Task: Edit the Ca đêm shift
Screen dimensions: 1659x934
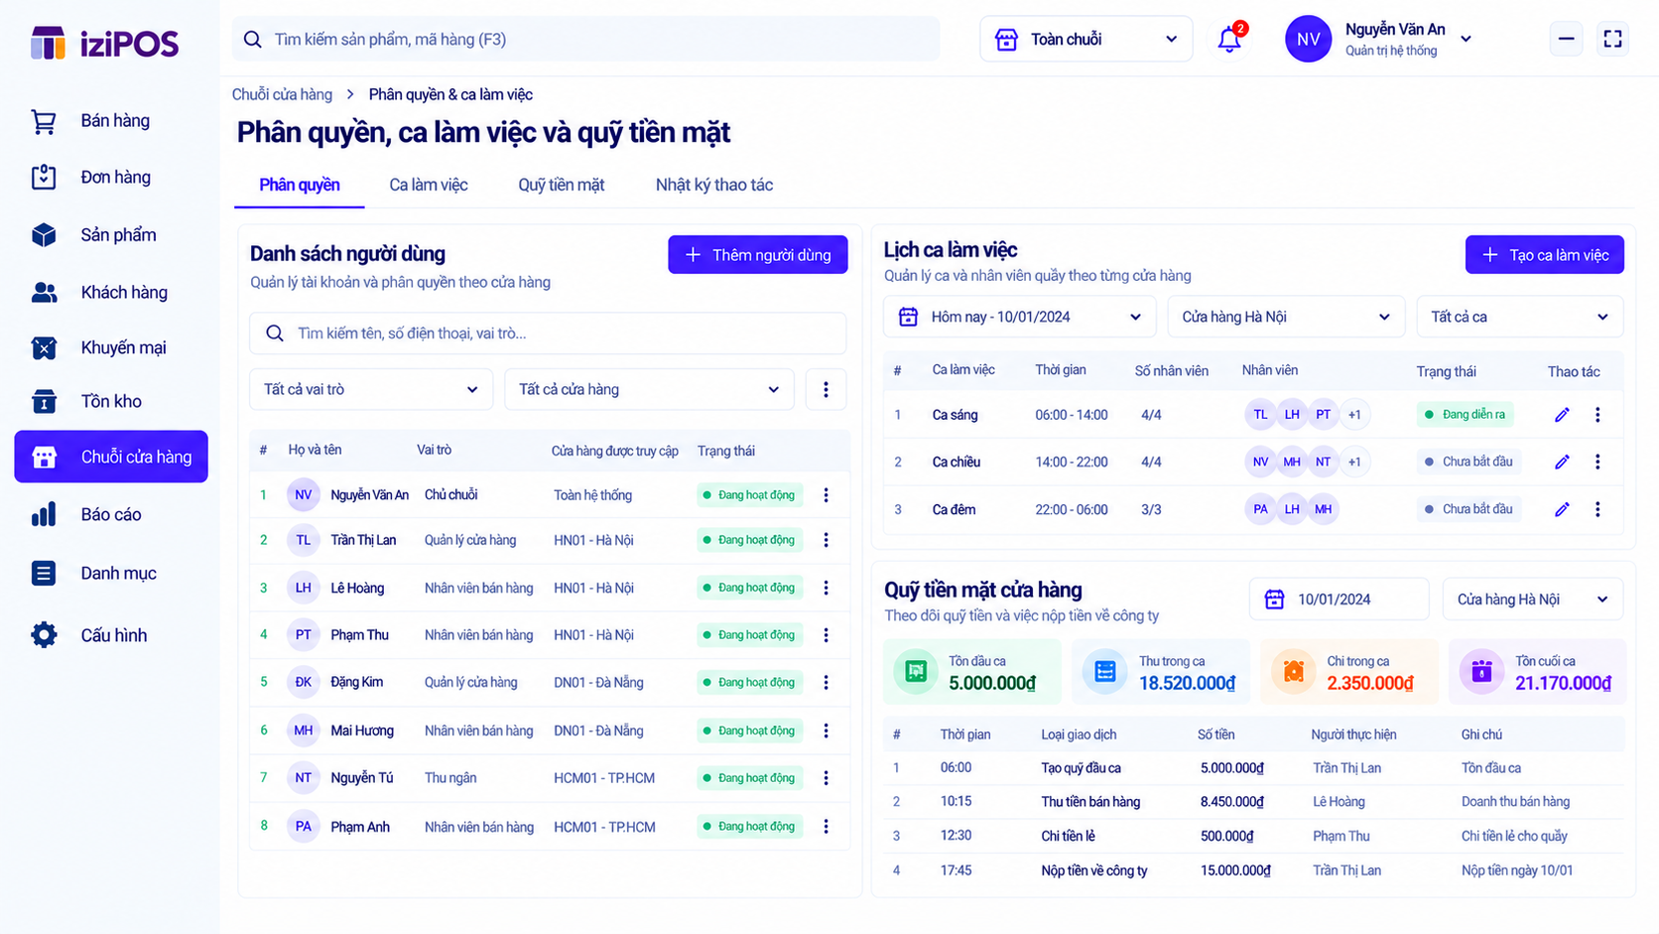Action: (1562, 509)
